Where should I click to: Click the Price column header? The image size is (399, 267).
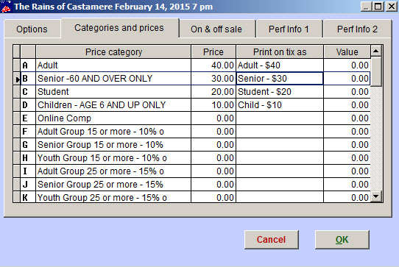213,52
